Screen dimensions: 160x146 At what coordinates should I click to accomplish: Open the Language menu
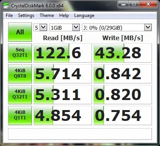[x=84, y=15]
